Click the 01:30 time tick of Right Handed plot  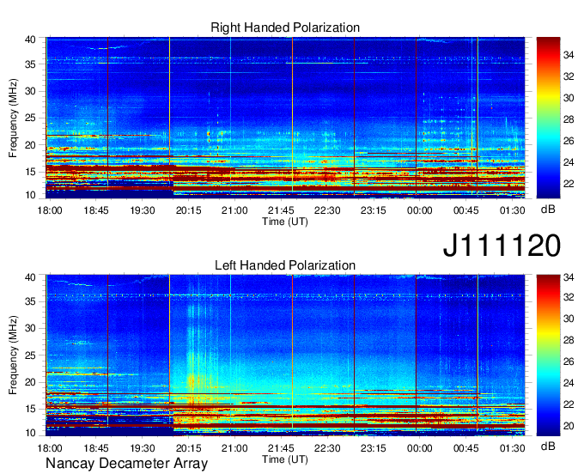tap(513, 210)
